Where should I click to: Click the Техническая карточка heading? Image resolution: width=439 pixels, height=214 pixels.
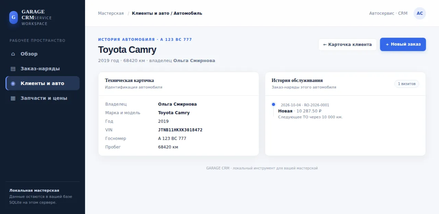(x=129, y=81)
